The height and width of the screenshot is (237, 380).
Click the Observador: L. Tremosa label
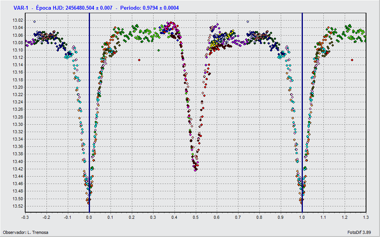coord(26,232)
